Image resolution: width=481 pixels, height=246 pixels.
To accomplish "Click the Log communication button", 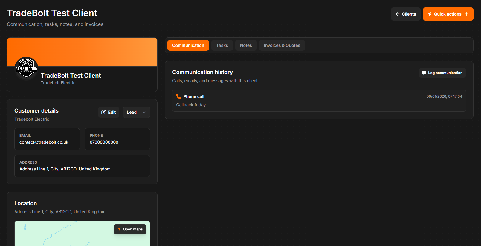I will tap(442, 73).
